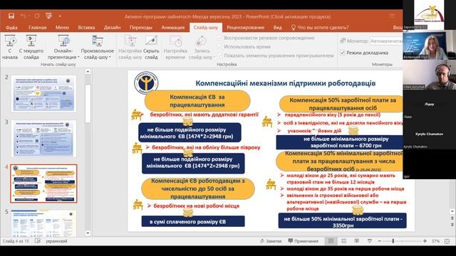Image resolution: width=456 pixels, height=256 pixels.
Task: Select slide 5 thumbnail
Action: [x=44, y=223]
